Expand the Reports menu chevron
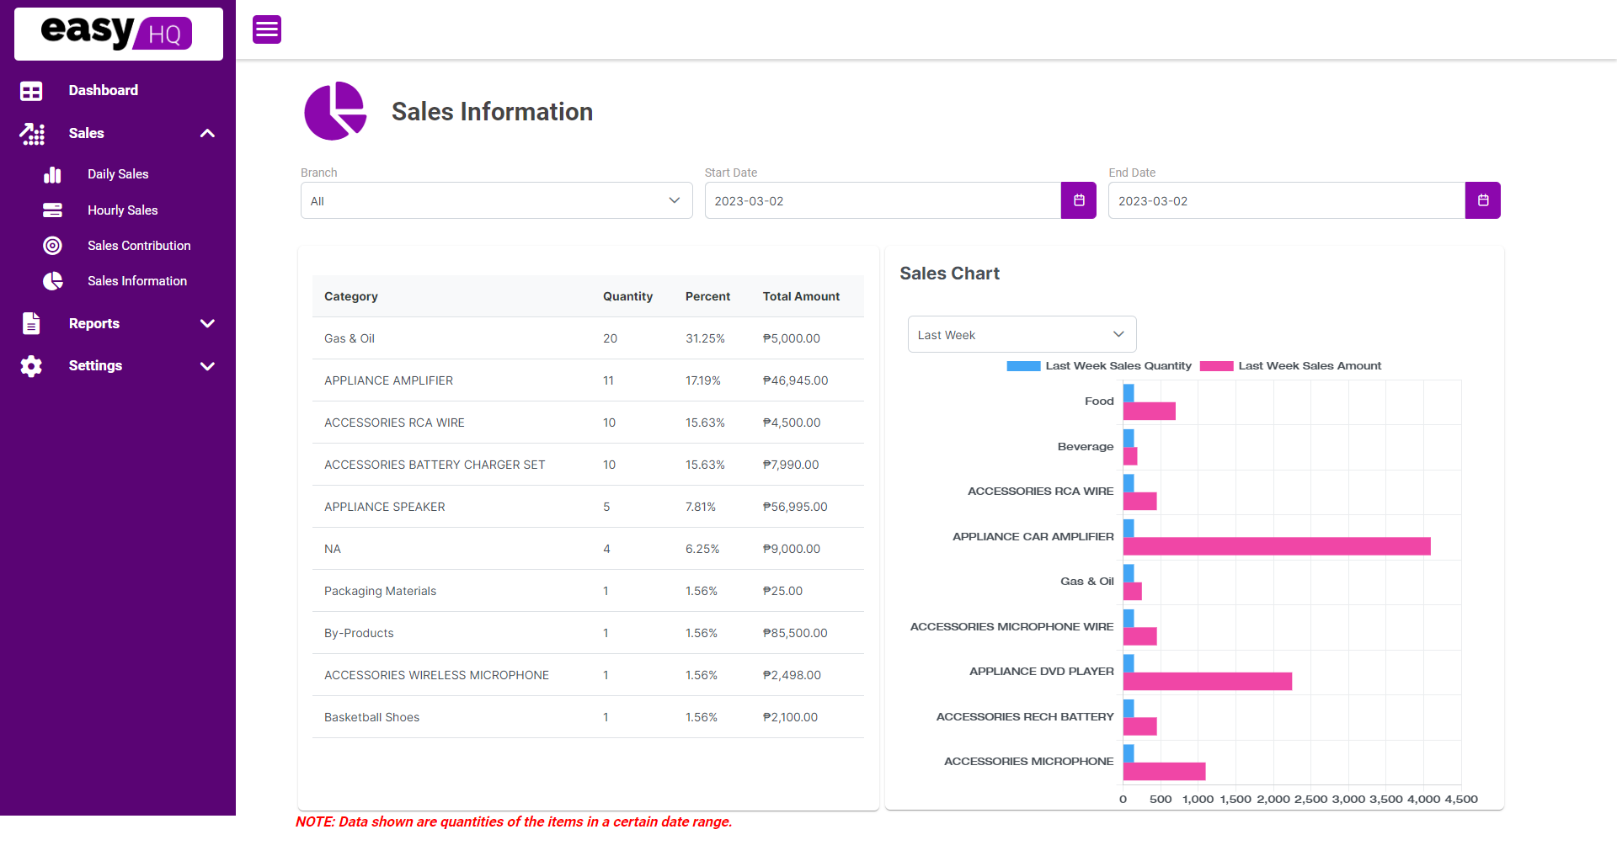The image size is (1617, 856). (207, 323)
